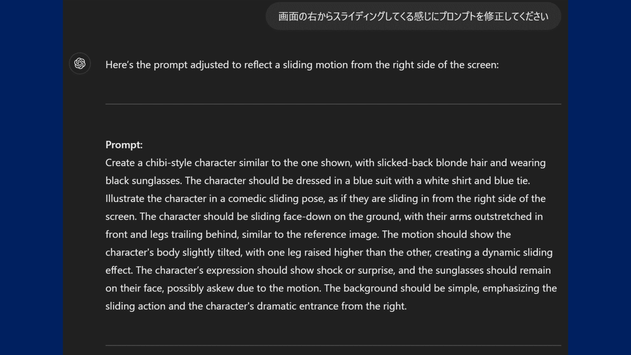
Task: Click the line starting "Here's the prompt adjusted"
Action: [x=302, y=65]
